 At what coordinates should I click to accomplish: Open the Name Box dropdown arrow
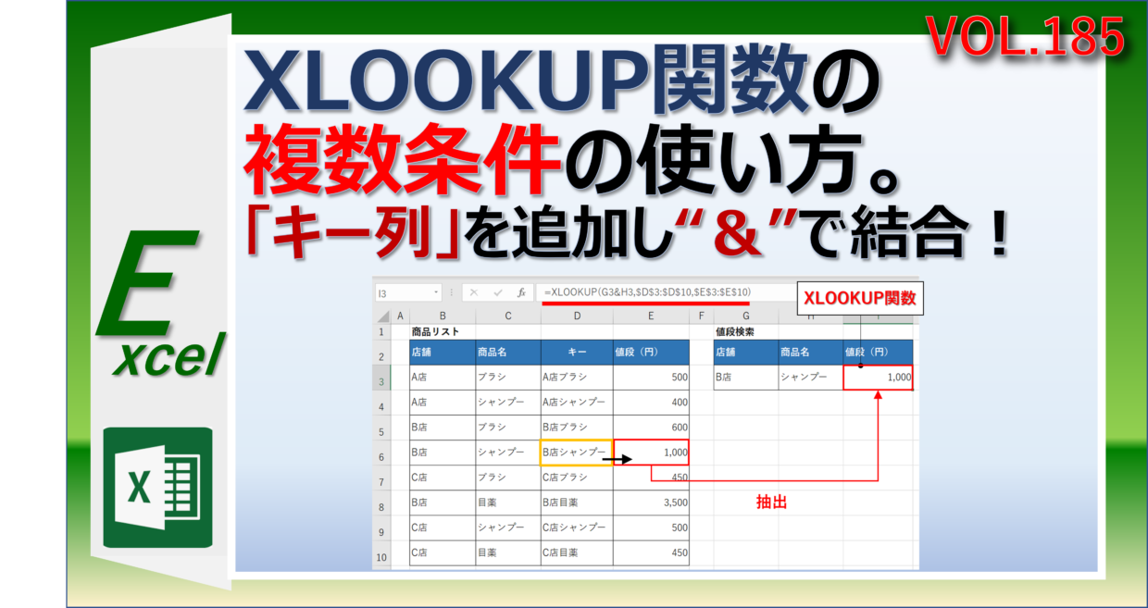(436, 292)
